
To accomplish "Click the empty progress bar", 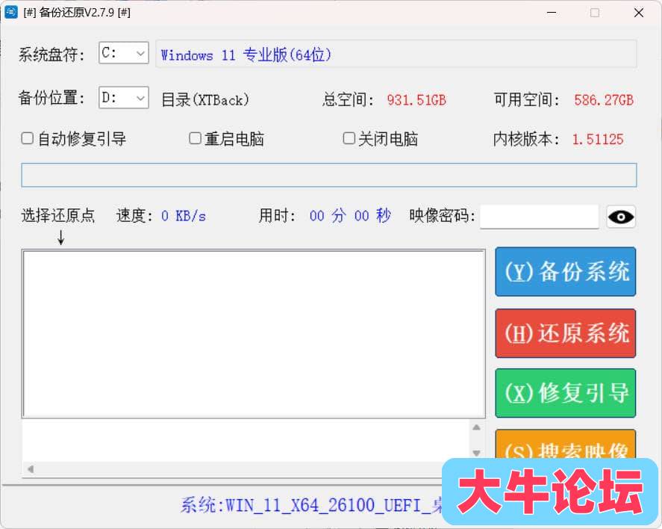I will pos(329,175).
